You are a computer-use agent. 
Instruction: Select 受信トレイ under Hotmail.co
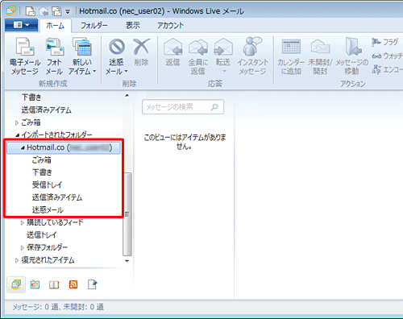point(47,185)
